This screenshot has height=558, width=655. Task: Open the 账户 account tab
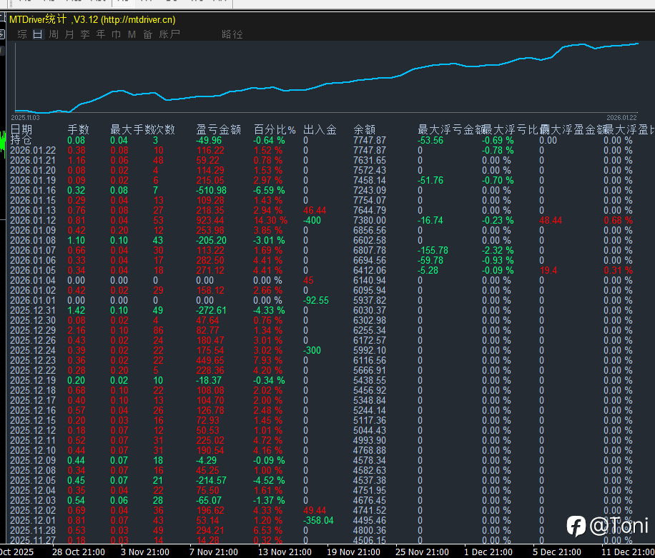169,34
